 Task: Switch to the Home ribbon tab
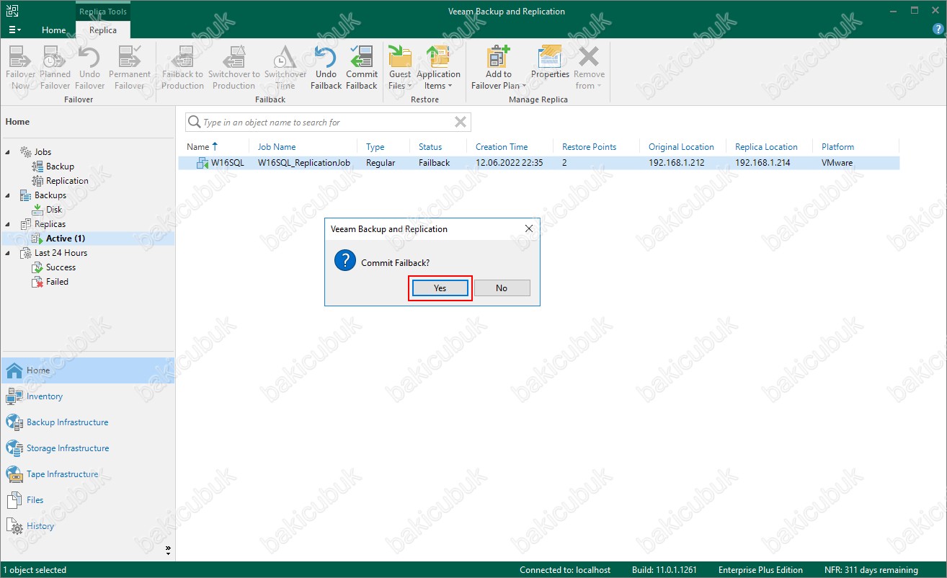pos(53,30)
